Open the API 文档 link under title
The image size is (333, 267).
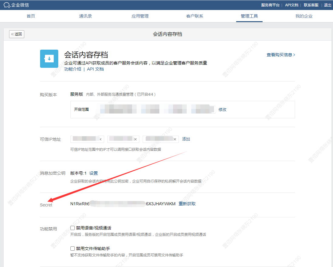(x=95, y=69)
